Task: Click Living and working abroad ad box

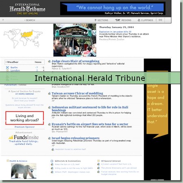Action: 24,118
